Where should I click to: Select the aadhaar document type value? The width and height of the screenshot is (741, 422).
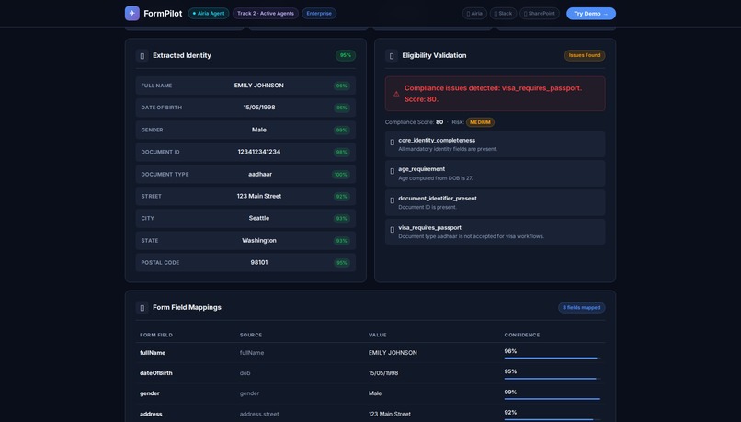tap(260, 175)
